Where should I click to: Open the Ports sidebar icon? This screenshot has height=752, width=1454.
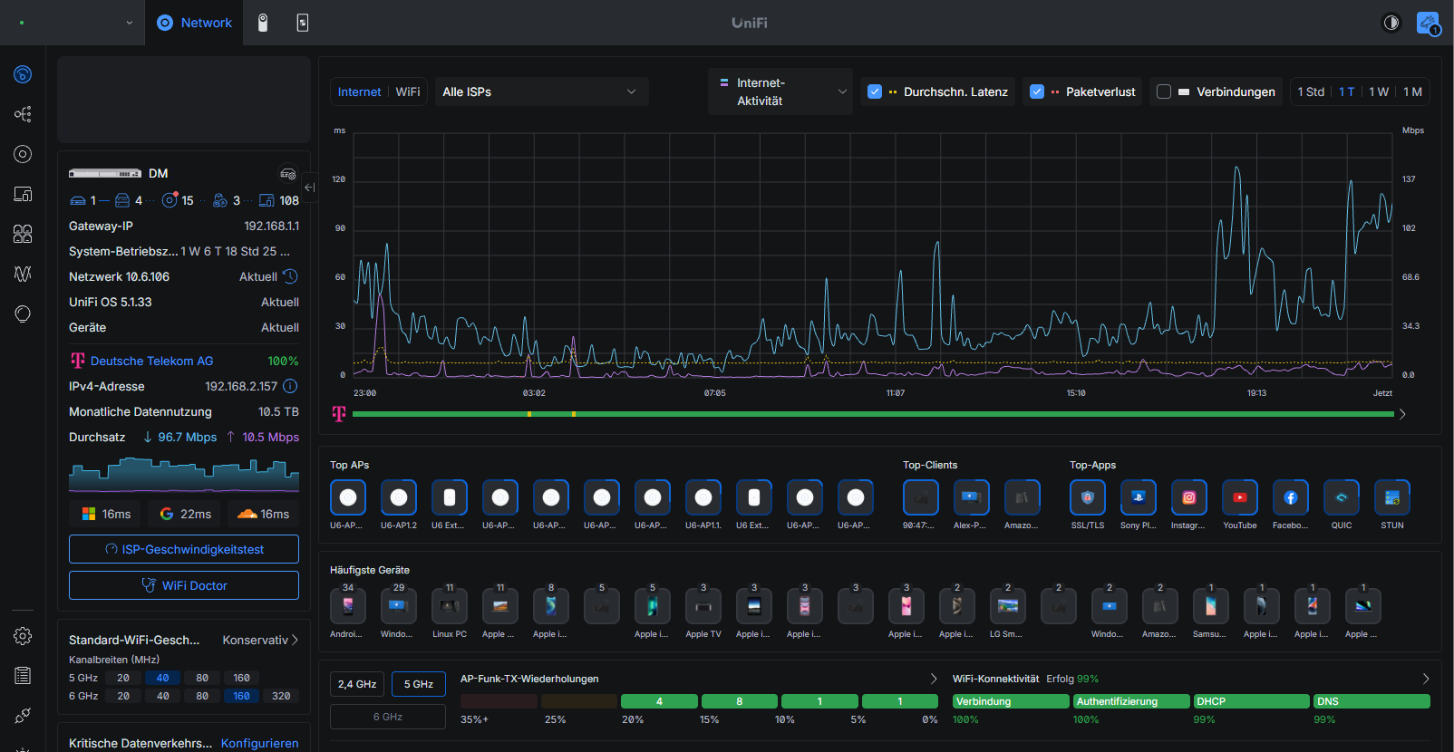pyautogui.click(x=23, y=234)
